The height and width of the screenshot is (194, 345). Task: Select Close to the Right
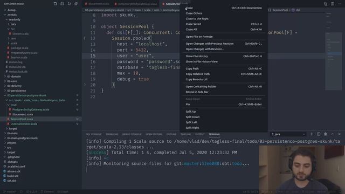224,19
